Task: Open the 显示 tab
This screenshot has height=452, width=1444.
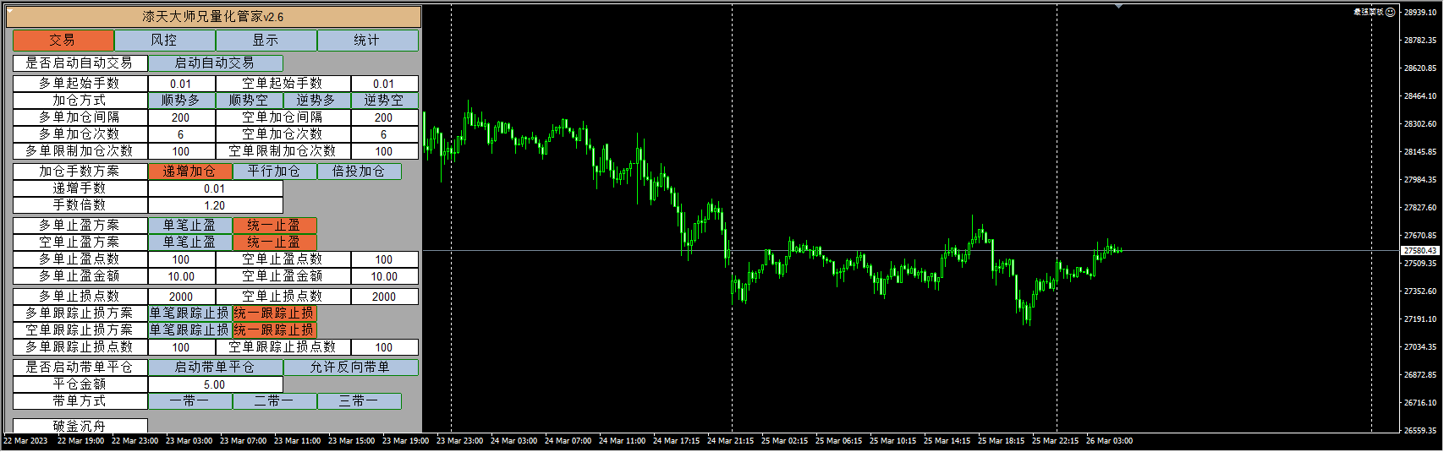Action: (266, 41)
